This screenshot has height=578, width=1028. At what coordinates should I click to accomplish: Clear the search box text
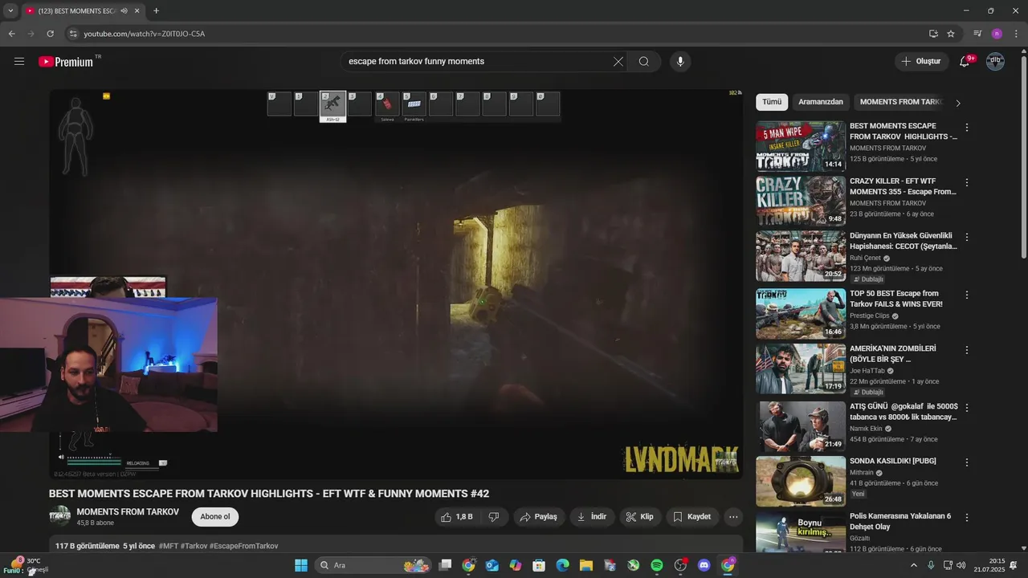tap(618, 61)
